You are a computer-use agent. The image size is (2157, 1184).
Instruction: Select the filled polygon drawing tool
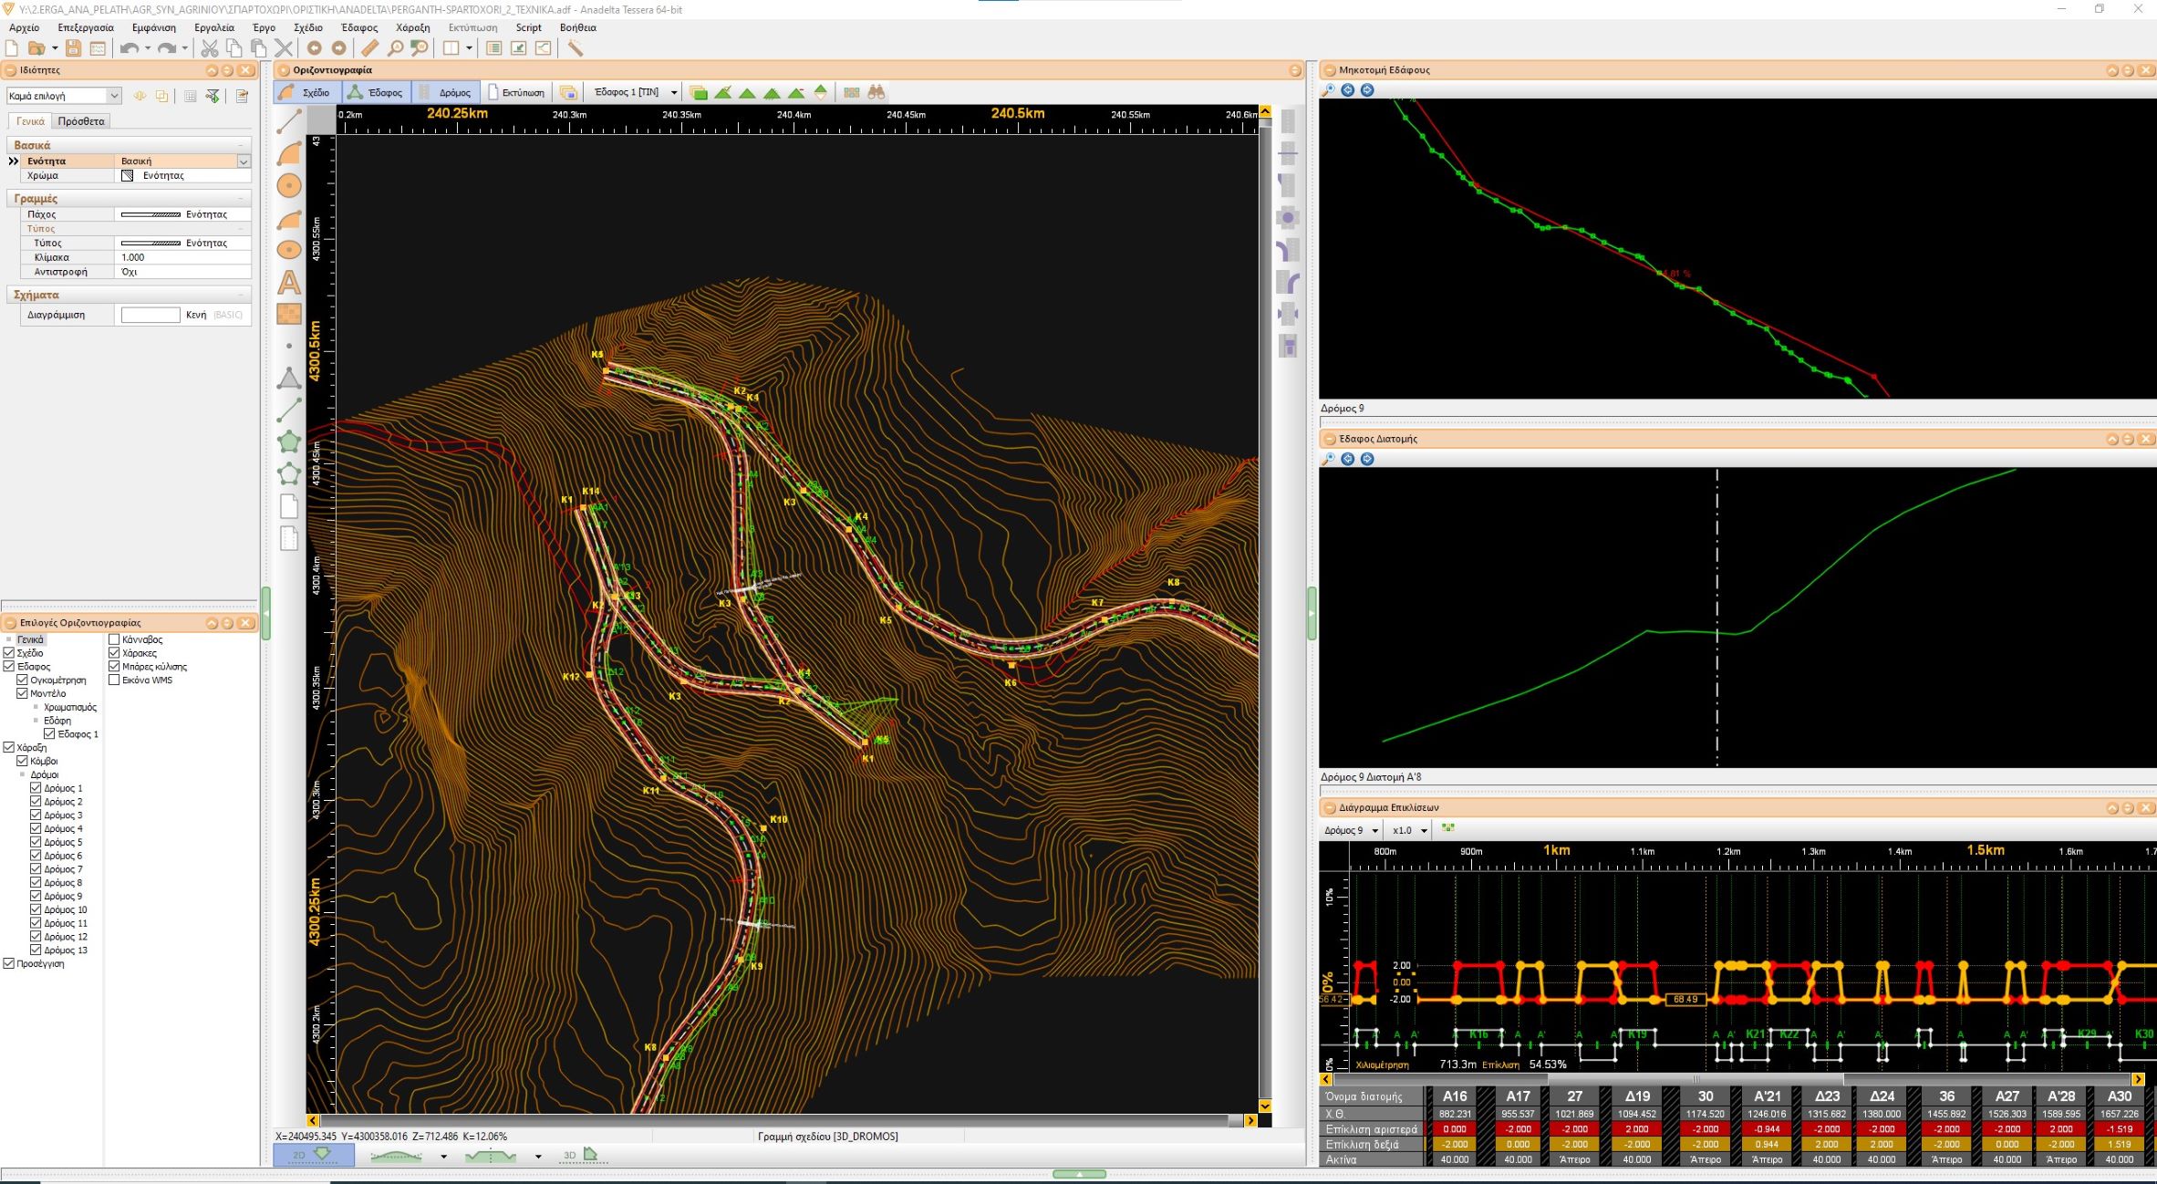coord(289,442)
